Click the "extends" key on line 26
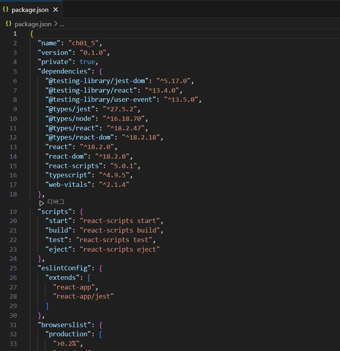 (62, 278)
